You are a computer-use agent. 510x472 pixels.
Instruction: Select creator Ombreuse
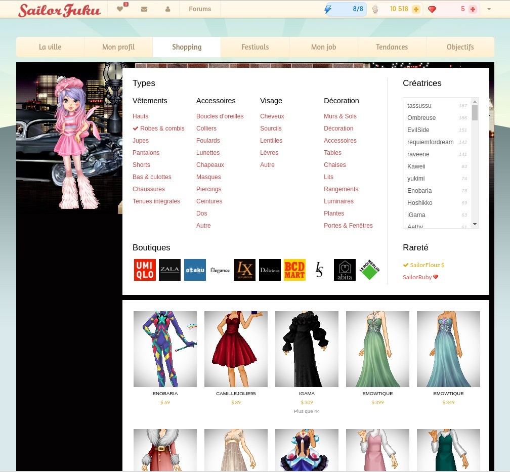[437, 118]
